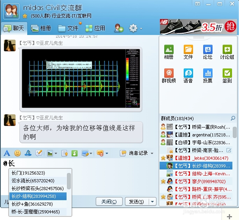239x220 pixels.
Task: Open the midas displacement contour image
Action: (81, 79)
